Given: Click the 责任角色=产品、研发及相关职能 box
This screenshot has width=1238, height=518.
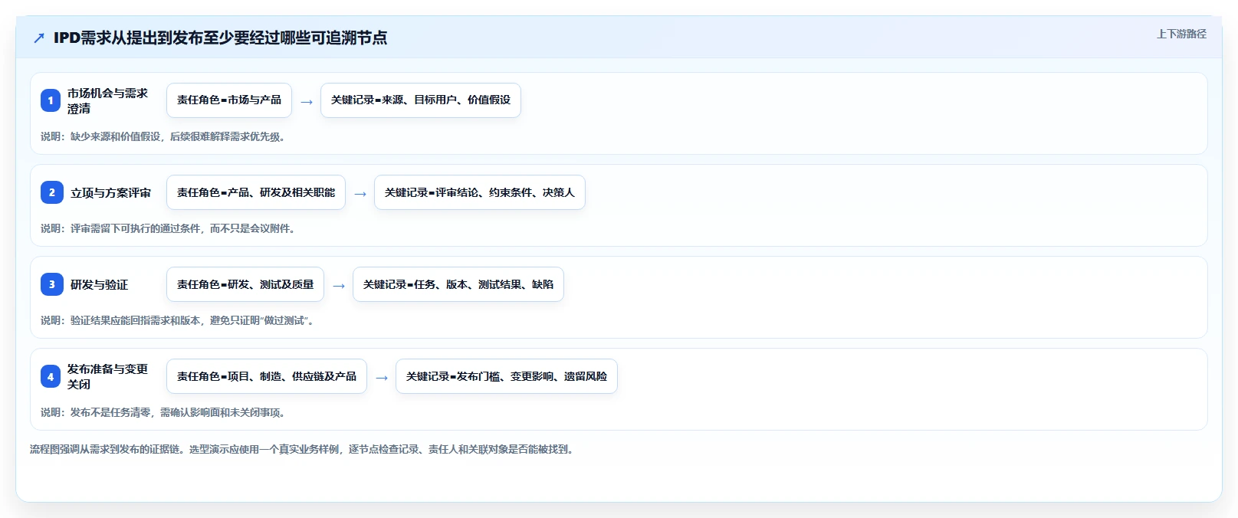Looking at the screenshot, I should 256,192.
